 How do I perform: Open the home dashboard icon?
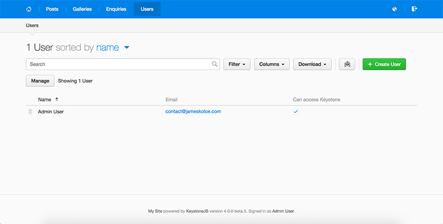[28, 9]
